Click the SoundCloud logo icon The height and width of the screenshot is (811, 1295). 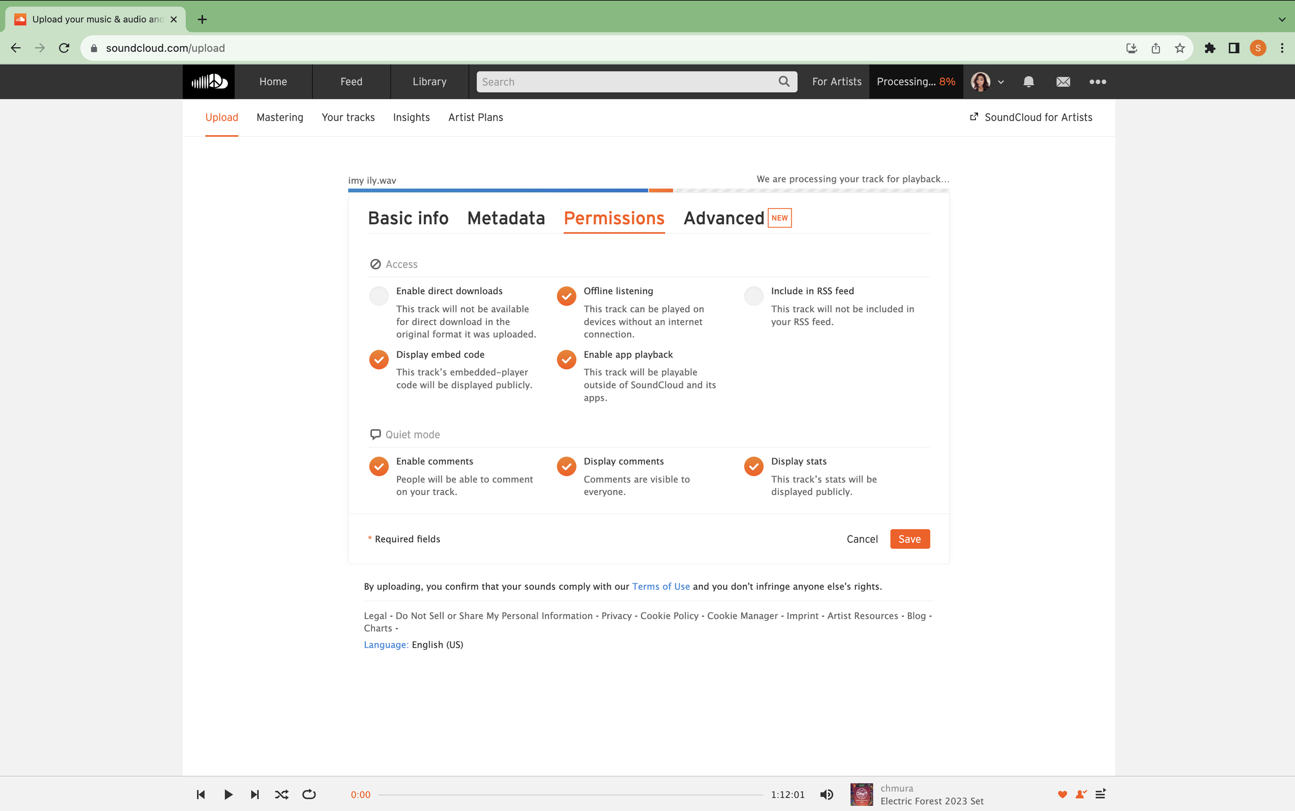coord(209,81)
